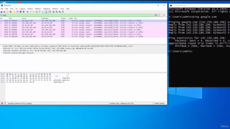Open capture options dialog
This screenshot has height=129, width=230.
10,12
